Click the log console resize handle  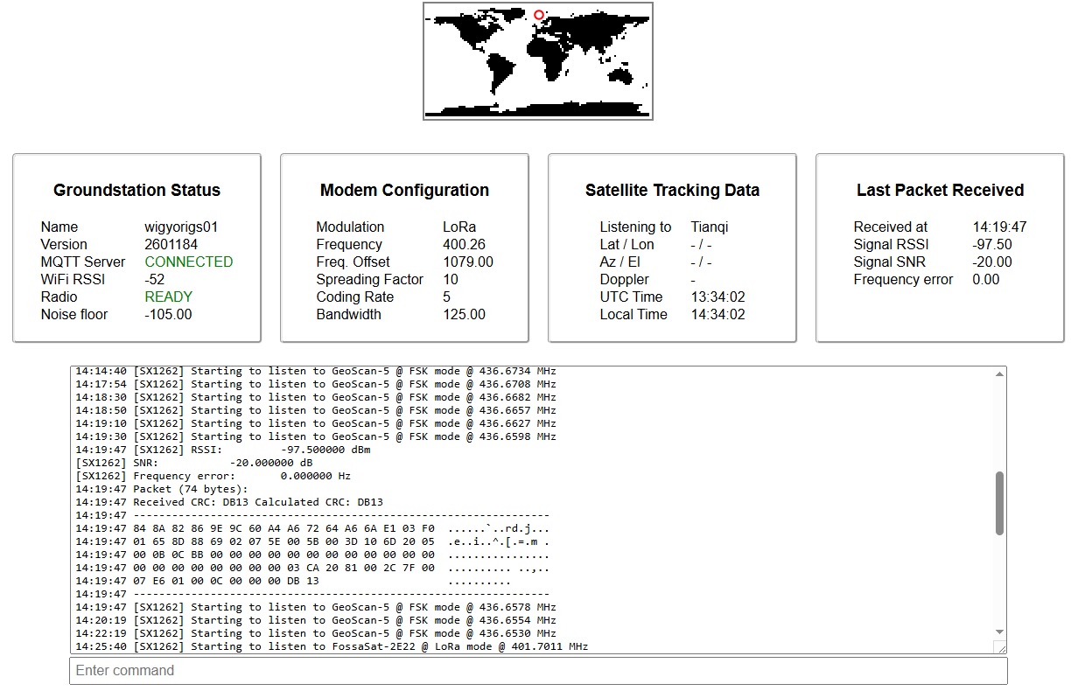[x=1000, y=647]
